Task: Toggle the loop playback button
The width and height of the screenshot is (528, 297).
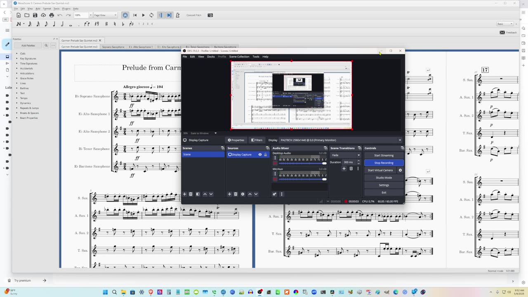Action: coord(151,15)
